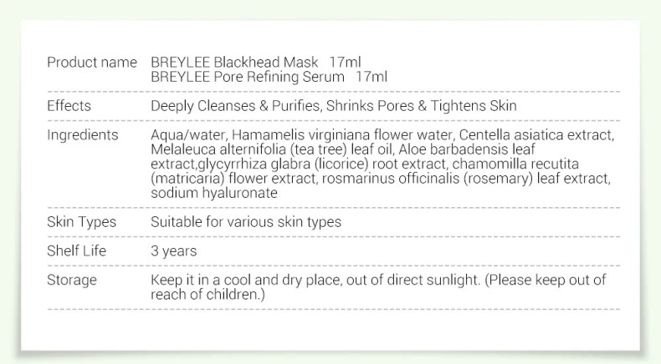Click the 'Shelf Life' row label

click(x=76, y=250)
